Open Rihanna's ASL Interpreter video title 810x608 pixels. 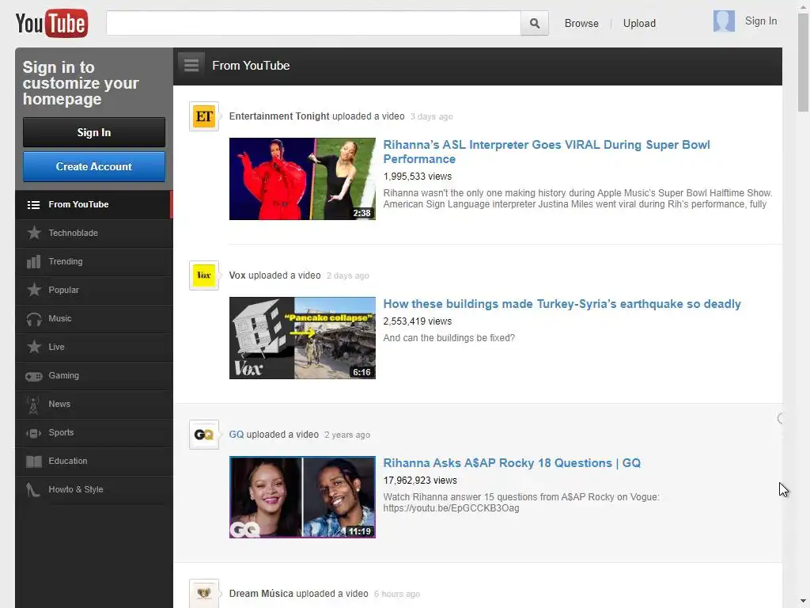coord(547,151)
